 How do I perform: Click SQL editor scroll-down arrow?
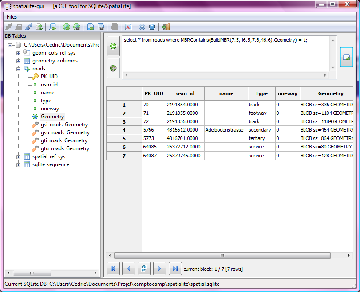pos(333,68)
